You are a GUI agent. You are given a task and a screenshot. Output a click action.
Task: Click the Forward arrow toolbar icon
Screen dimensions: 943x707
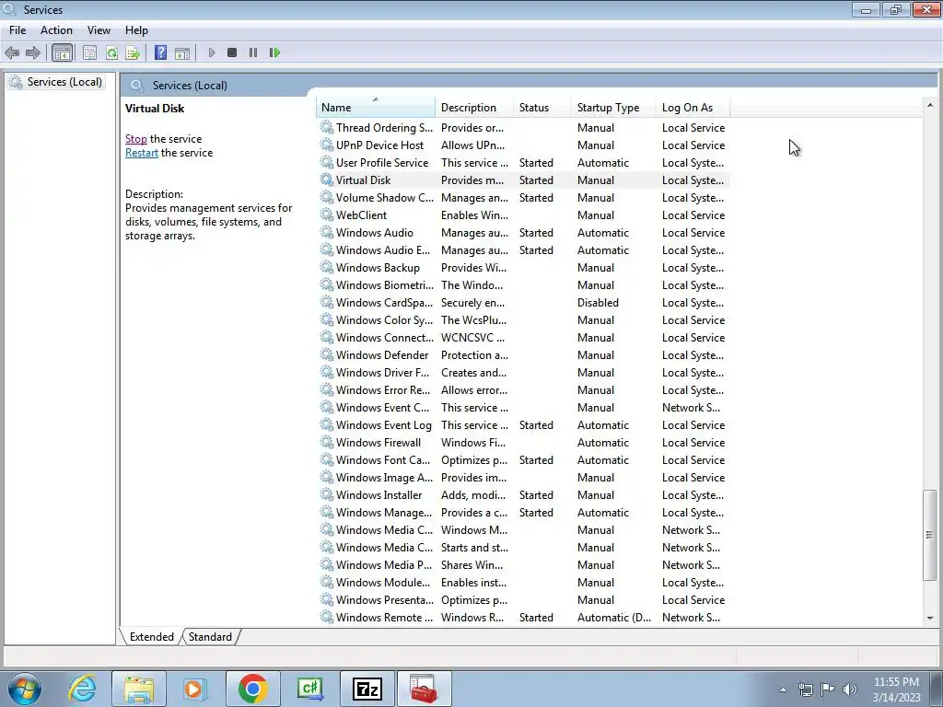click(x=33, y=52)
